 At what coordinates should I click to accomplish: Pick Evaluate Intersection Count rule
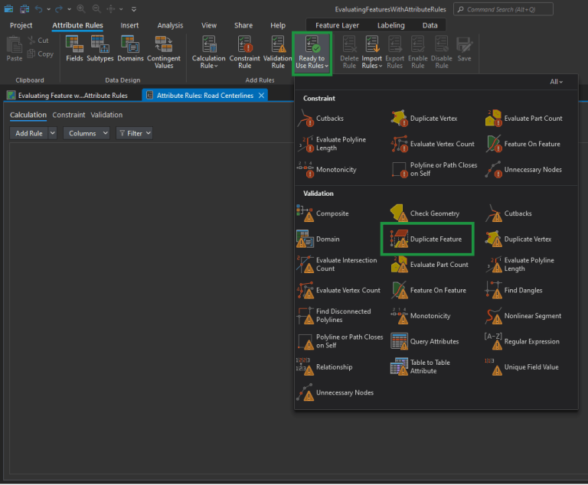point(337,264)
